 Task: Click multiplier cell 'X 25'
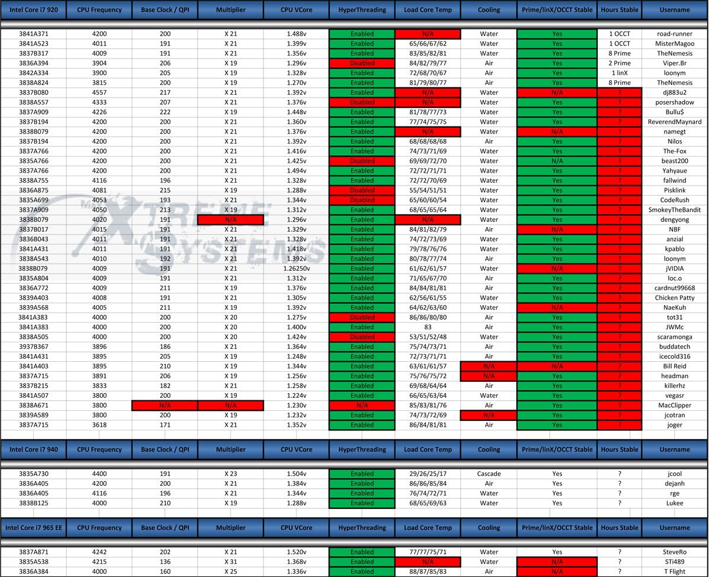pyautogui.click(x=230, y=572)
